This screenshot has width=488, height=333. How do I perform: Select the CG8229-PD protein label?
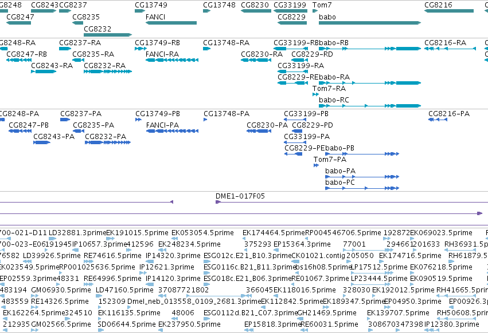(313, 125)
